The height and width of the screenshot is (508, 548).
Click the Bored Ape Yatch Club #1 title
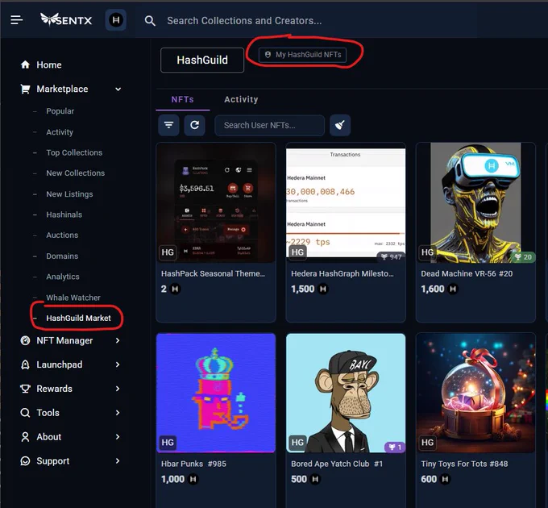337,464
